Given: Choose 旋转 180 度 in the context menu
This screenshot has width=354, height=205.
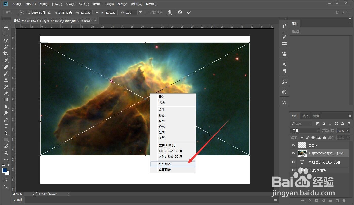Looking at the screenshot, I should point(173,145).
